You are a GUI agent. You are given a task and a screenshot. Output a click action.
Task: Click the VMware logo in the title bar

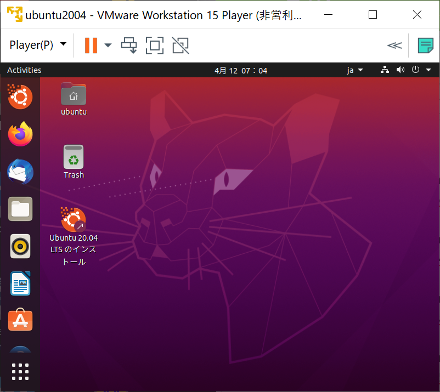(15, 14)
